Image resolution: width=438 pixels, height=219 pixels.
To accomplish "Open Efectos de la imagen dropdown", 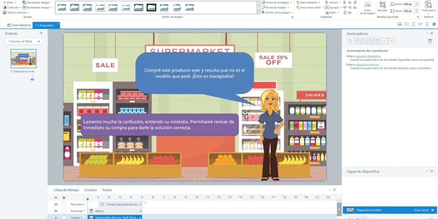I will [x=277, y=13].
